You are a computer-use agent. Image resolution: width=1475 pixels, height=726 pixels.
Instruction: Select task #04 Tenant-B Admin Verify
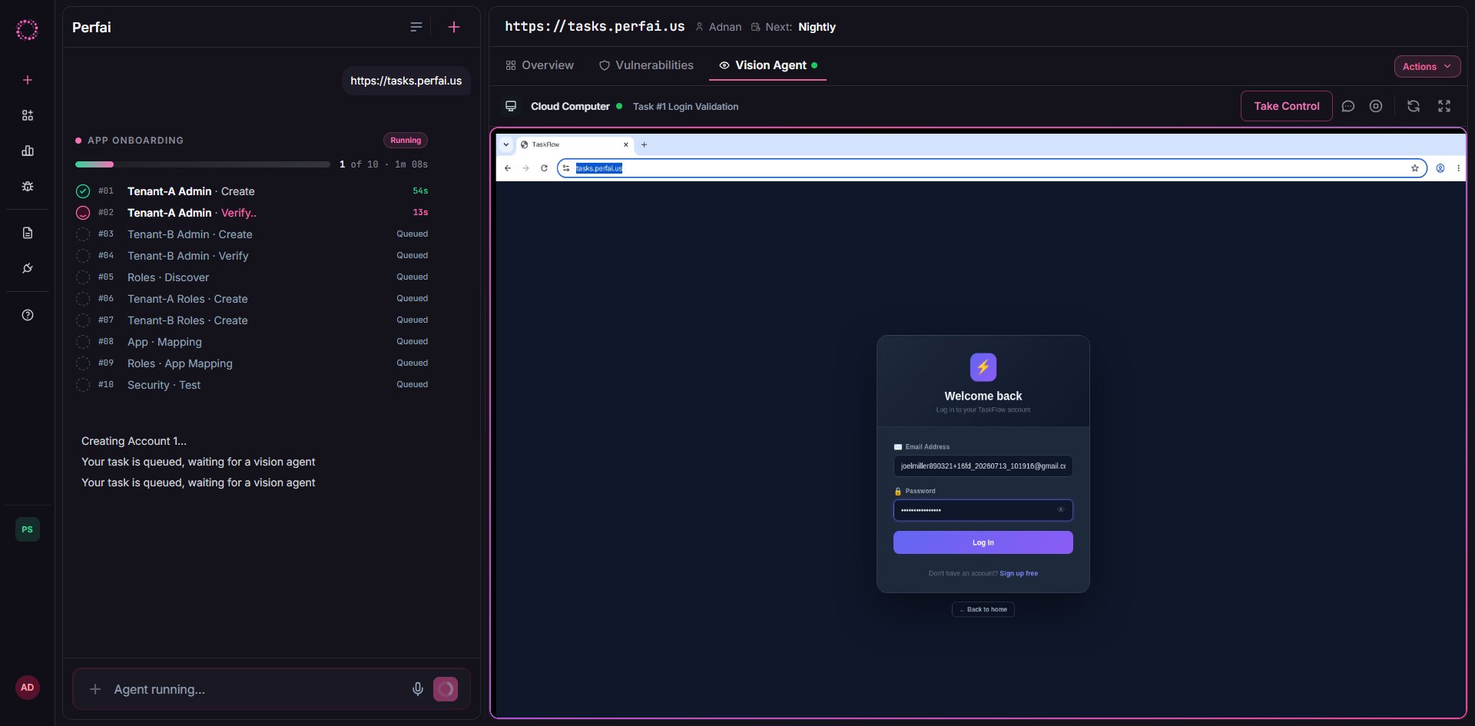pos(254,256)
